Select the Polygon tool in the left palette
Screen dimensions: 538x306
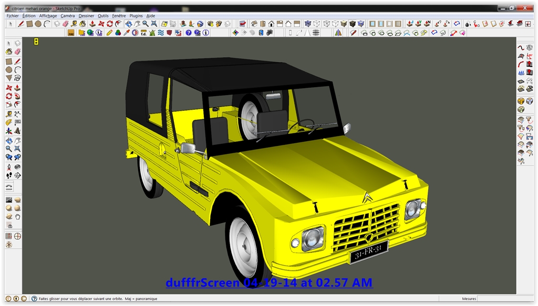click(x=9, y=78)
